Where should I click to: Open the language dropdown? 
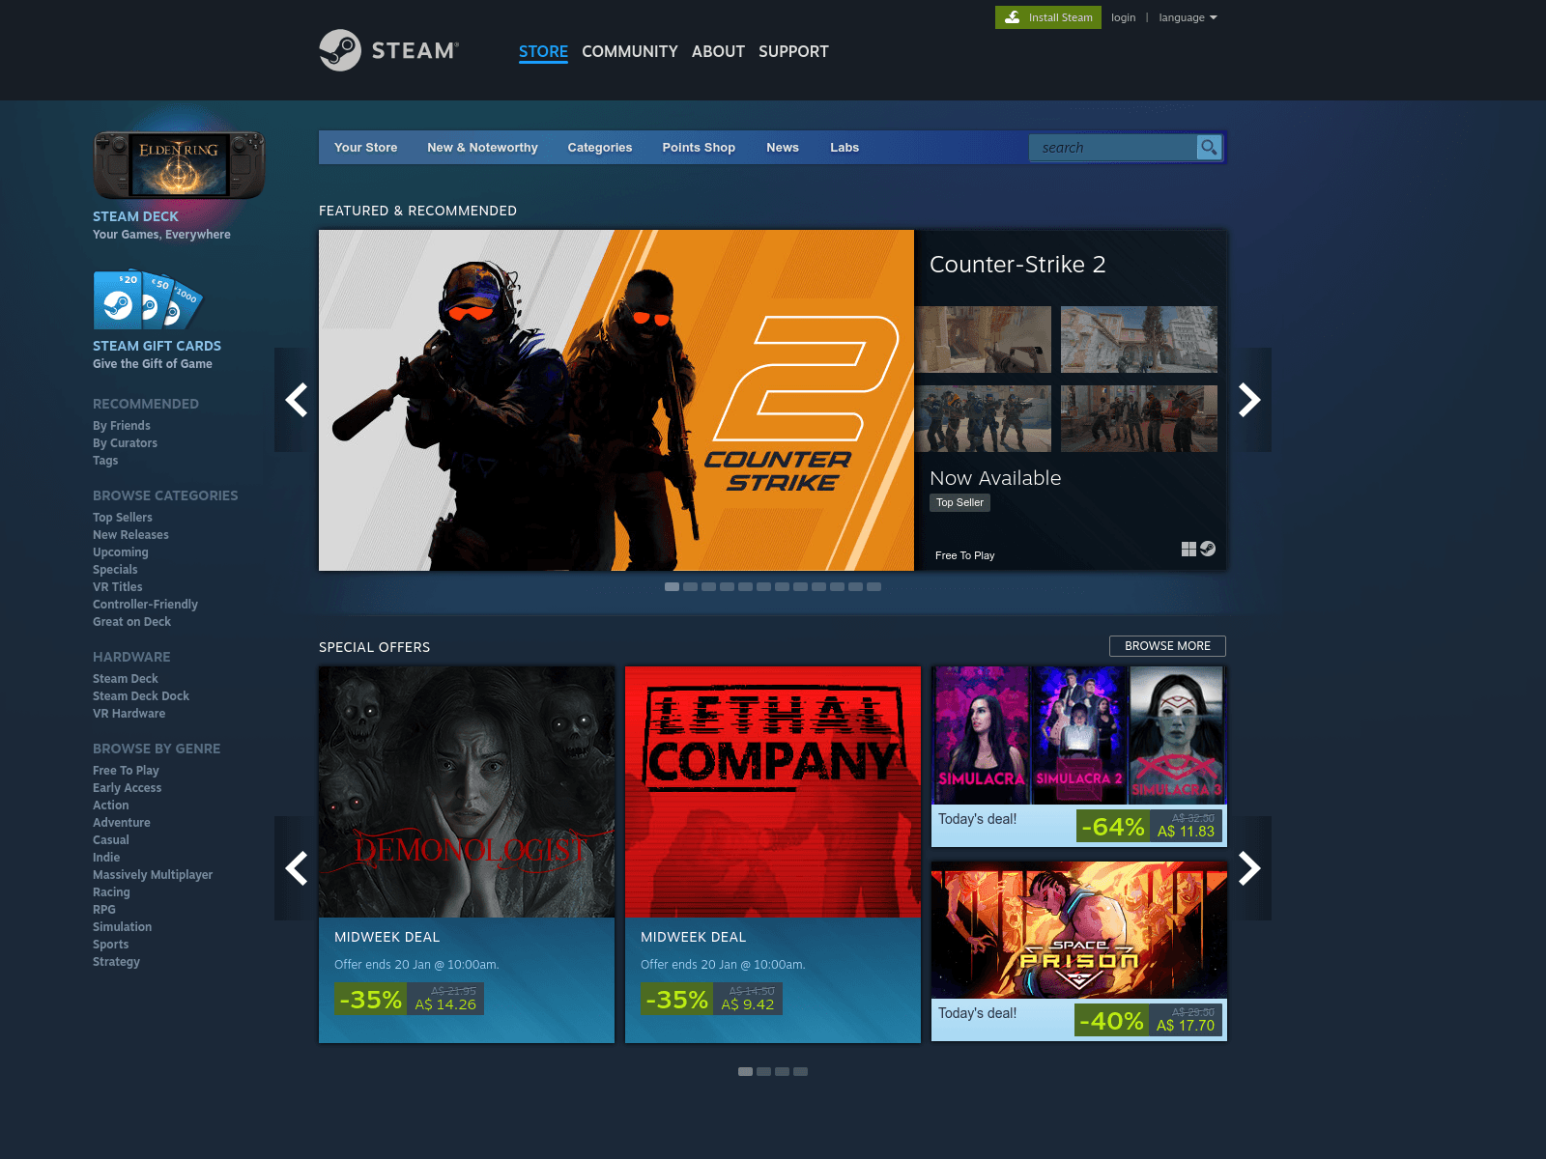(1188, 17)
